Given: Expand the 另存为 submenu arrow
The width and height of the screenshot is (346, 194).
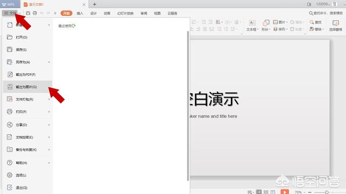Looking at the screenshot, I should (x=49, y=63).
